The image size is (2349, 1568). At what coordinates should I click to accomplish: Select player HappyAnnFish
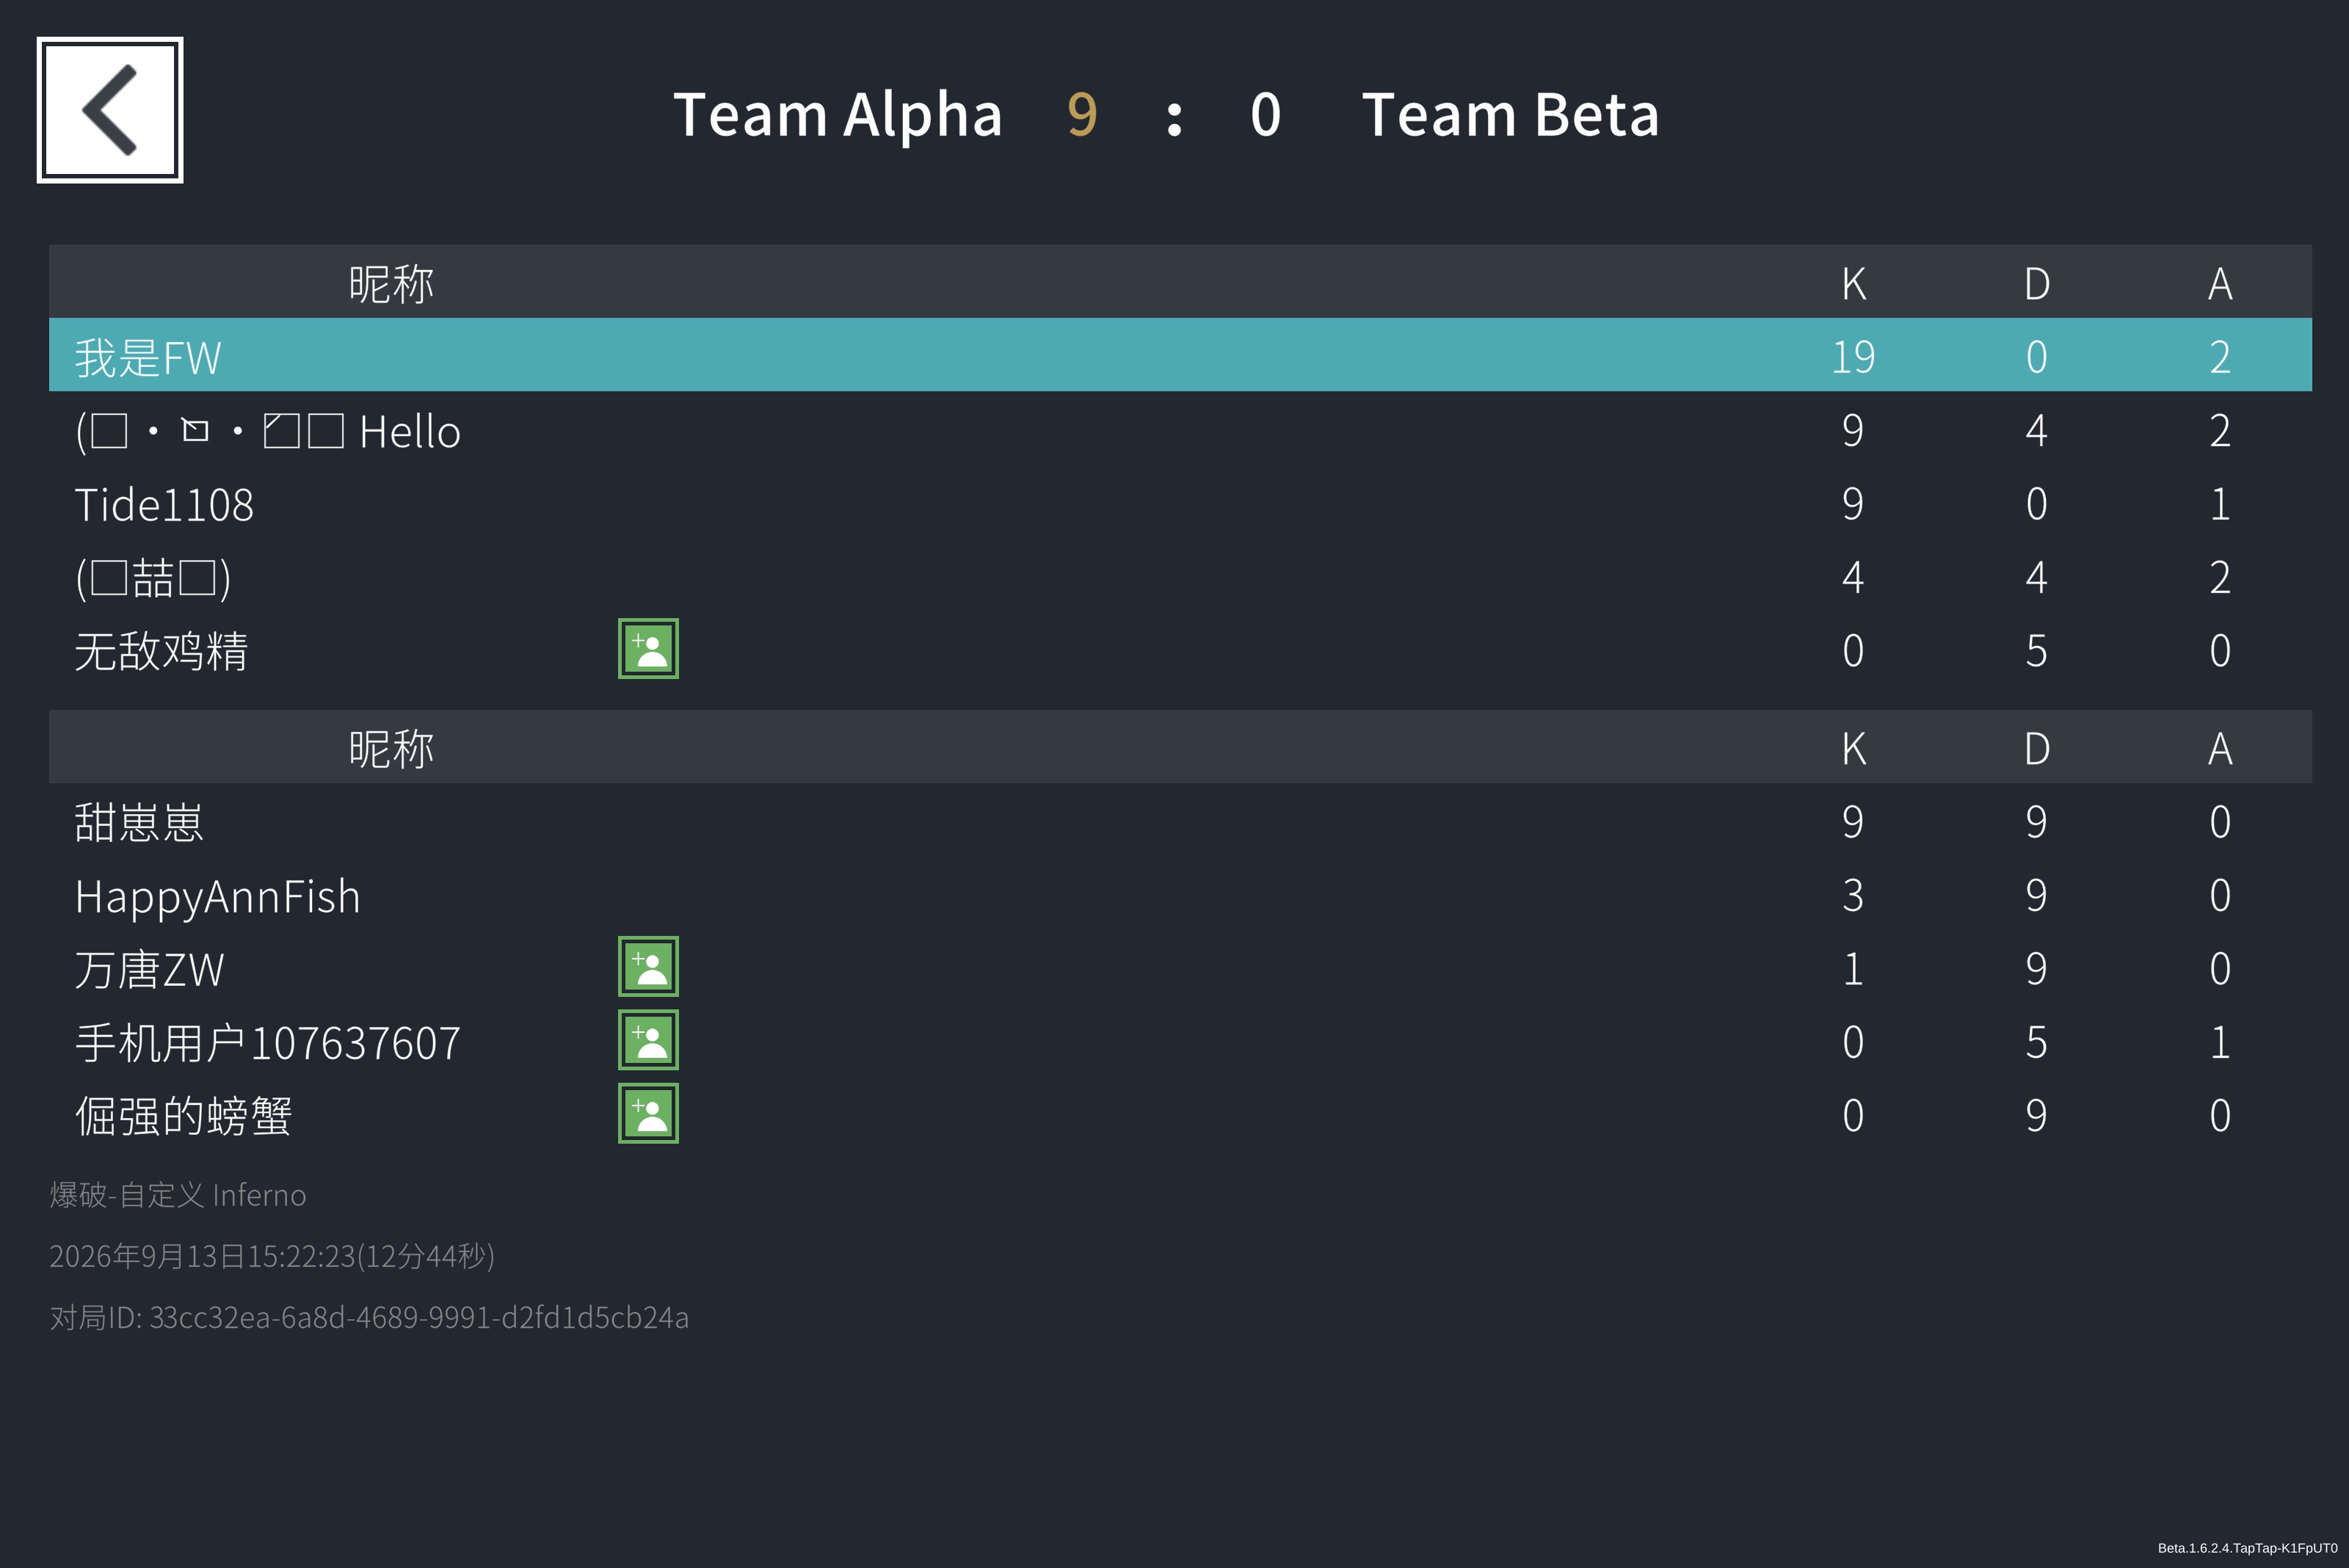1180,895
